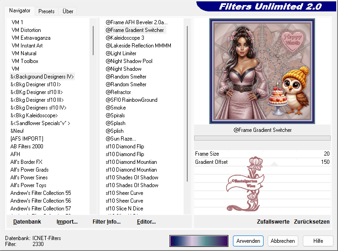
Task: Select &<Background Designers IV> category
Action: pos(42,77)
